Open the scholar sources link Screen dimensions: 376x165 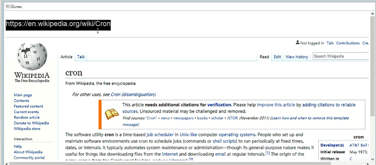[x=217, y=118]
